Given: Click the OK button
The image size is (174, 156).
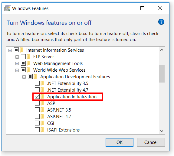Looking at the screenshot, I should coord(120,142).
